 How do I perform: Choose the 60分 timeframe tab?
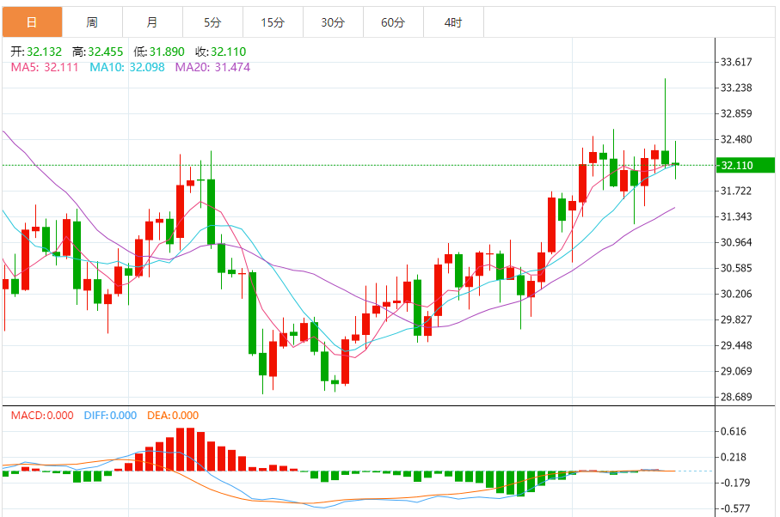[x=394, y=21]
